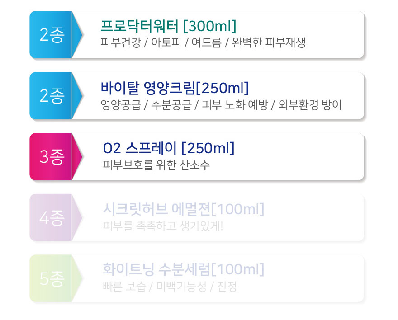The width and height of the screenshot is (398, 320).
Task: Choose the 시크릿허브 에멀젼[100ml] heading
Action: point(183,209)
